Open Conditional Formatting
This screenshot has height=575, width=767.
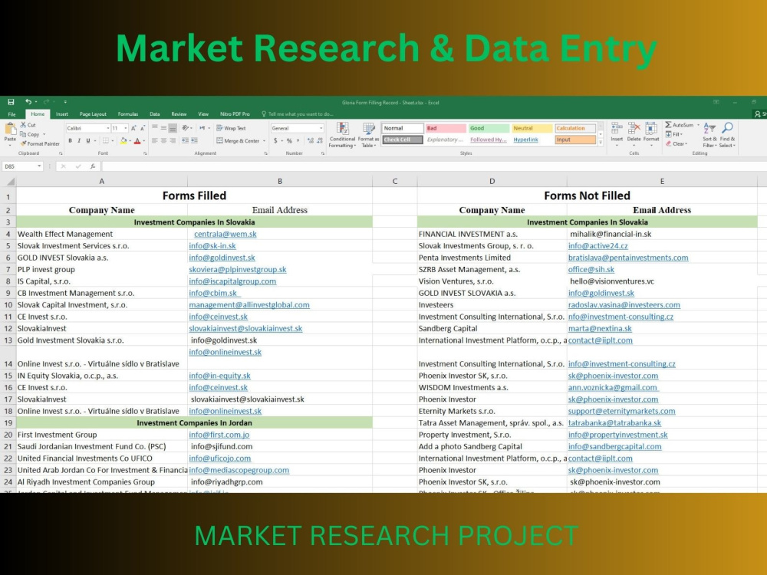pos(342,136)
